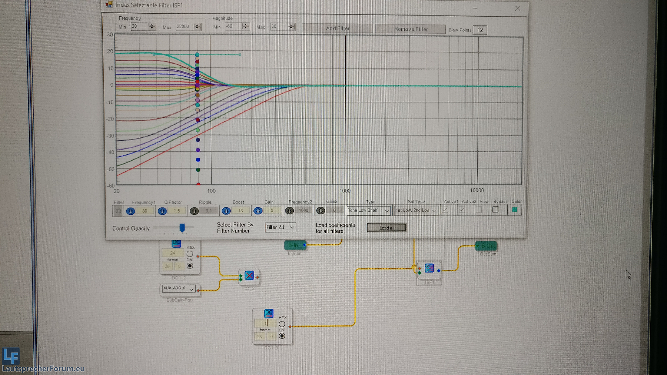Viewport: 667px width, 375px height.
Task: Click the Boost adjust knob icon
Action: (226, 211)
